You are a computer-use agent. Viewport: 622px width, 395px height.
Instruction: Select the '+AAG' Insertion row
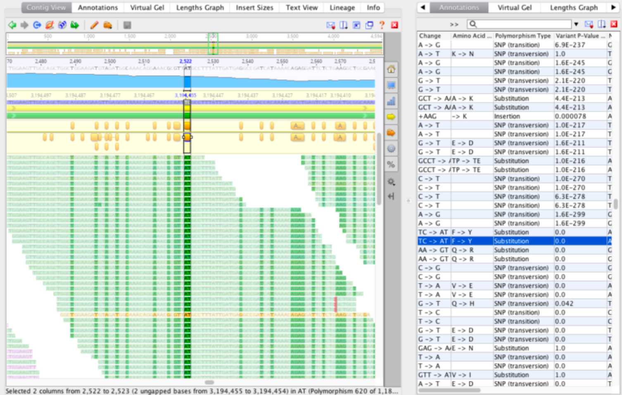point(515,116)
